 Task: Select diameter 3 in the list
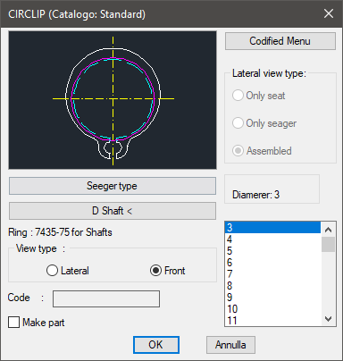click(x=273, y=228)
